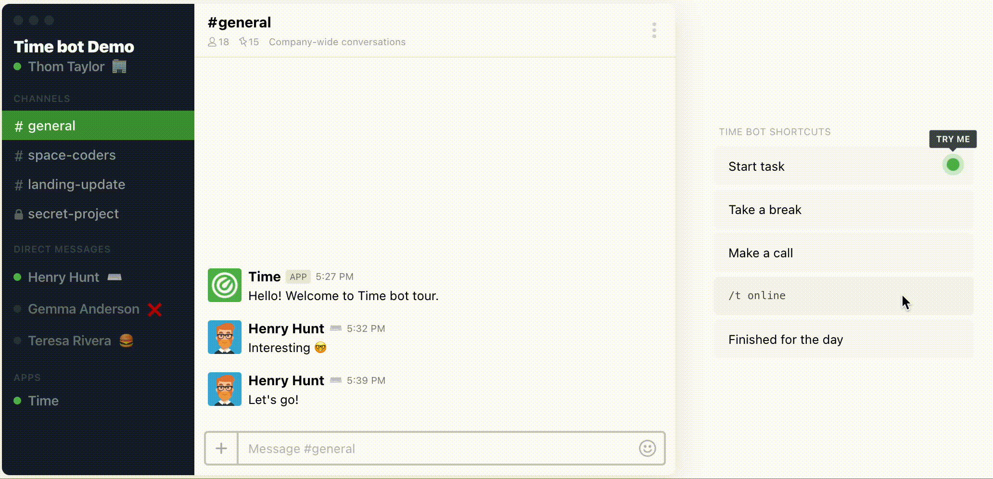
Task: Open the emoji picker smiley icon
Action: point(647,448)
